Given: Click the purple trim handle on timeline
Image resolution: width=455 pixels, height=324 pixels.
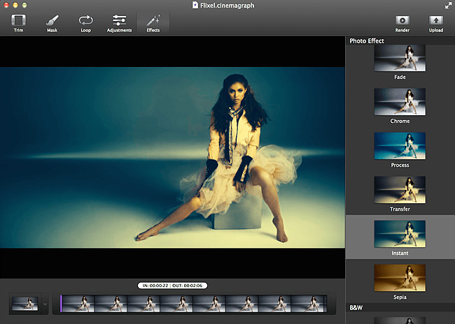Looking at the screenshot, I should coord(61,304).
